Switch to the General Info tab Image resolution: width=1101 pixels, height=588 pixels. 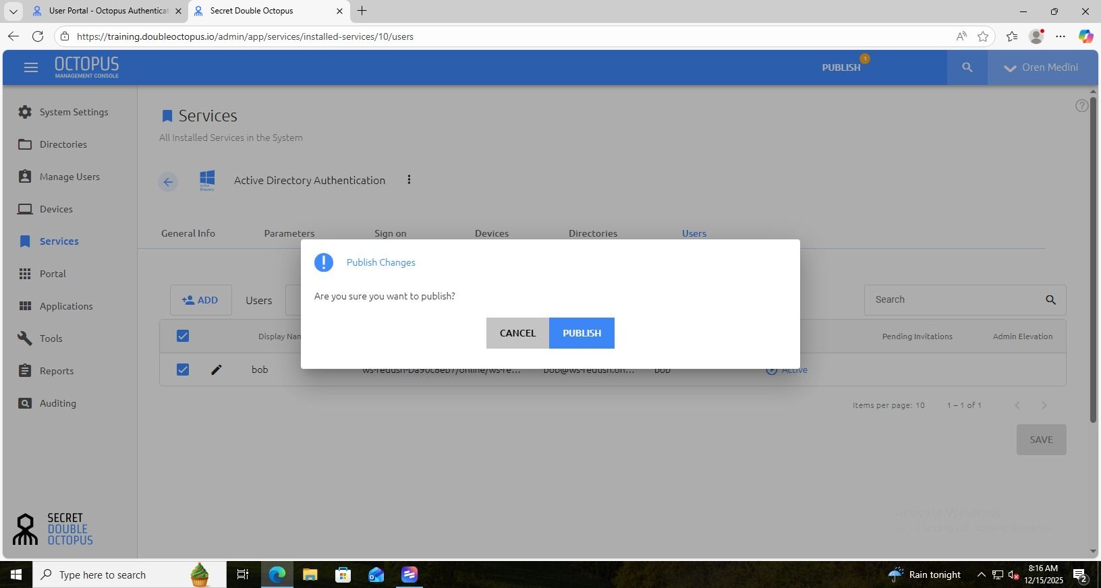(x=188, y=233)
